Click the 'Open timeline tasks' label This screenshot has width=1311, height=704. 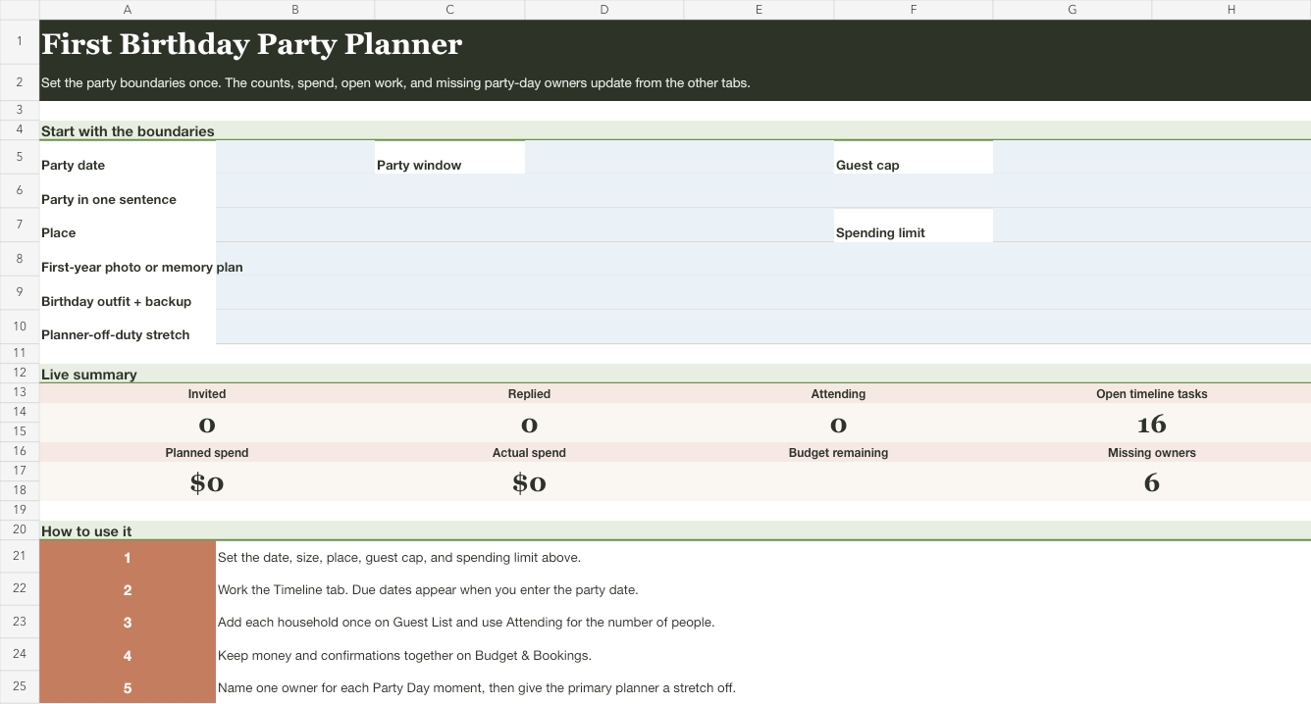(x=1152, y=394)
